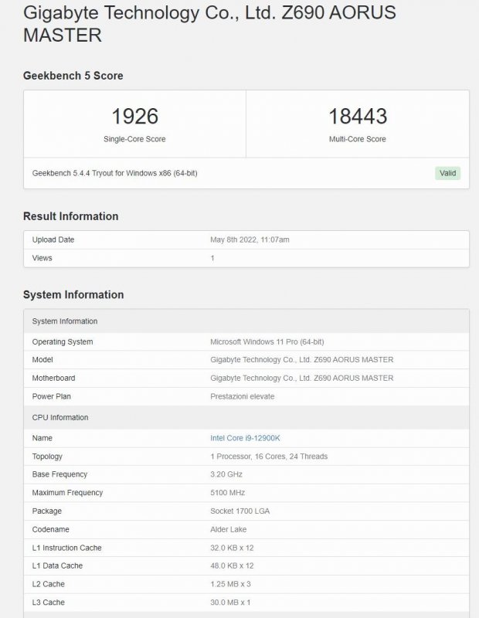Click the Geekbench 5 Score heading

(x=73, y=75)
